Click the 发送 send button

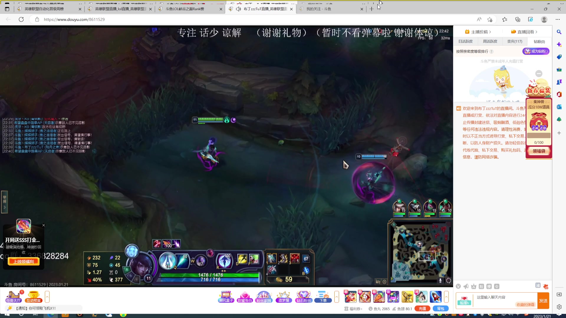pos(543,301)
